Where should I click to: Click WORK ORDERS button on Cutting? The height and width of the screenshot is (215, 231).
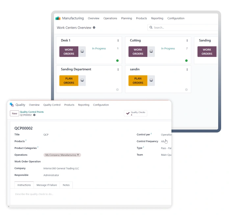[x=138, y=52]
